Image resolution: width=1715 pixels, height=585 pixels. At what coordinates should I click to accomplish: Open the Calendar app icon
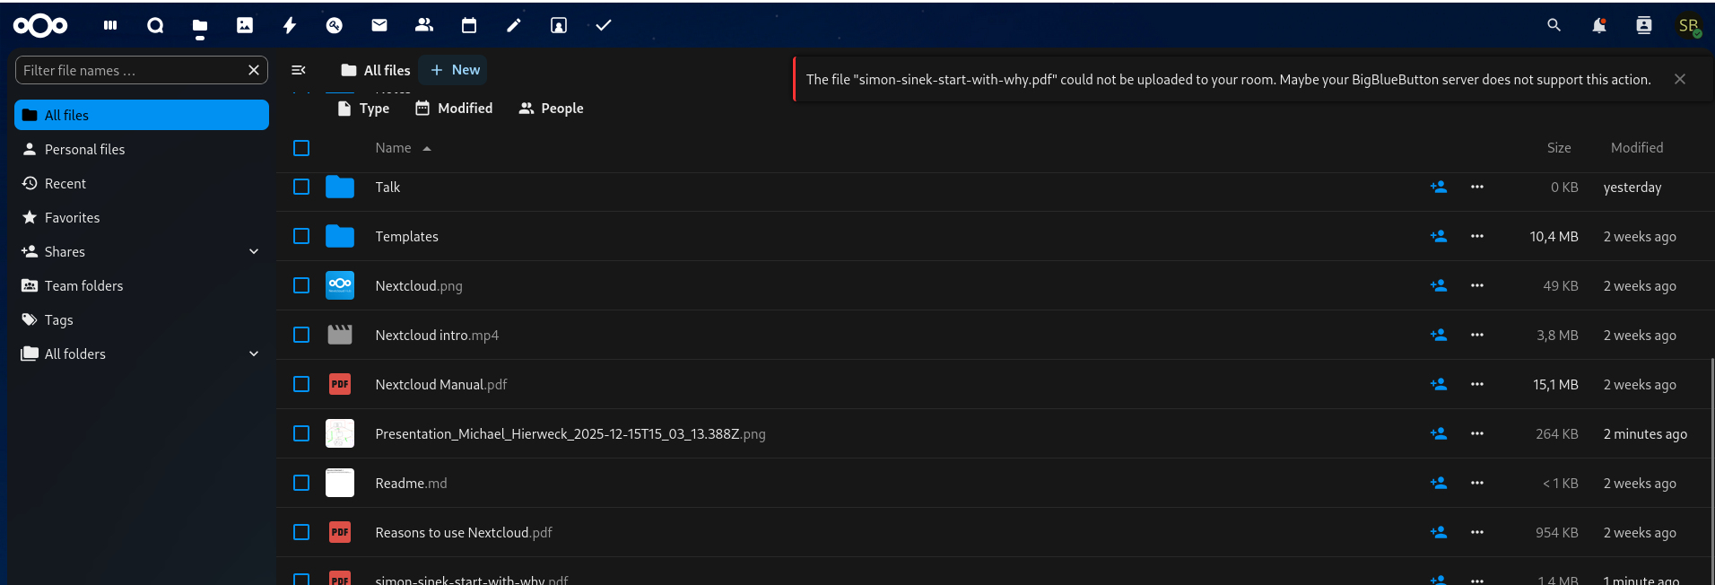(469, 25)
